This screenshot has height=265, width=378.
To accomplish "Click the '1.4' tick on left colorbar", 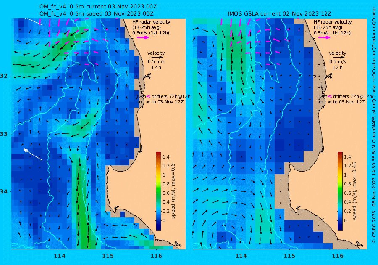I will 166,157.
